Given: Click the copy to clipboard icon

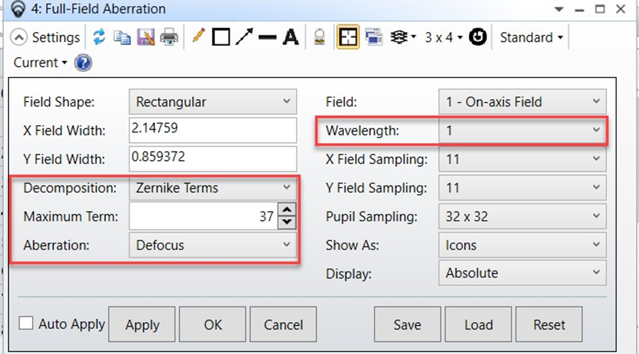Looking at the screenshot, I should tap(122, 37).
